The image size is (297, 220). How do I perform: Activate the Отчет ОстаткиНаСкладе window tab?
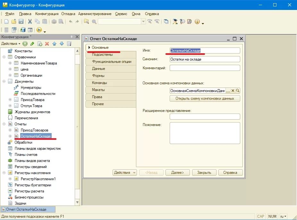click(28, 209)
